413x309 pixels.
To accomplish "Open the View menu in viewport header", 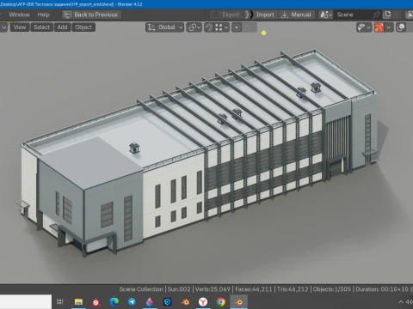I will 20,27.
